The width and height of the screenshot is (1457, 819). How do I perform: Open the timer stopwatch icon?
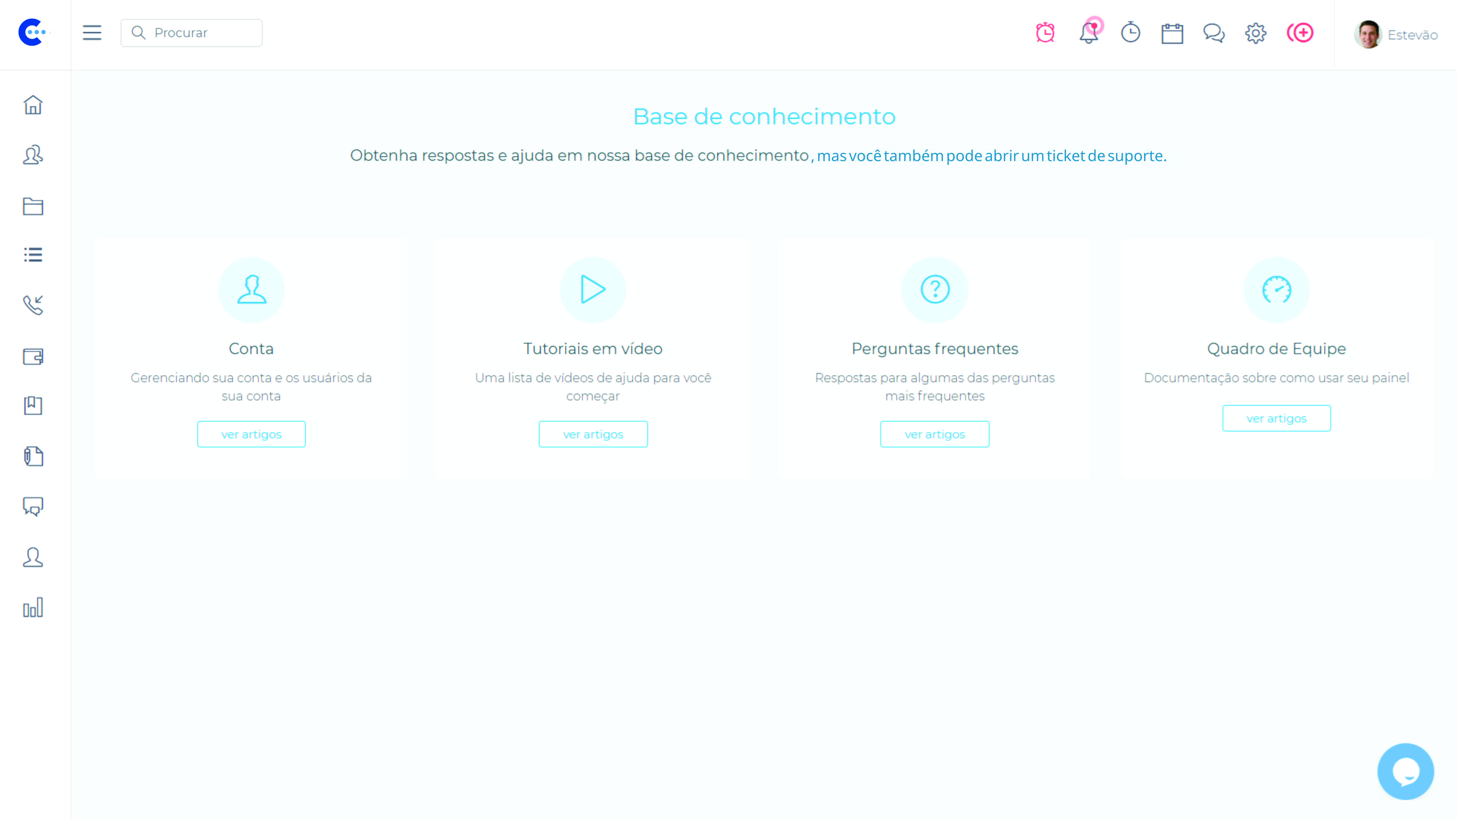pyautogui.click(x=1130, y=33)
